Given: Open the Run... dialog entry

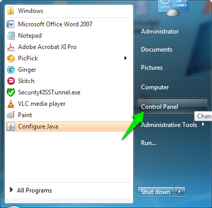Looking at the screenshot, I should 149,143.
